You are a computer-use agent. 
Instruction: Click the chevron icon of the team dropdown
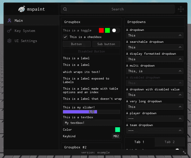click(180, 130)
